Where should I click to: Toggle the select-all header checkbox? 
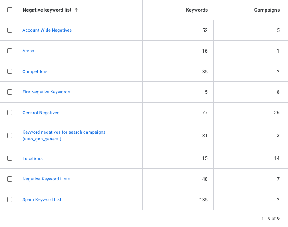click(10, 10)
